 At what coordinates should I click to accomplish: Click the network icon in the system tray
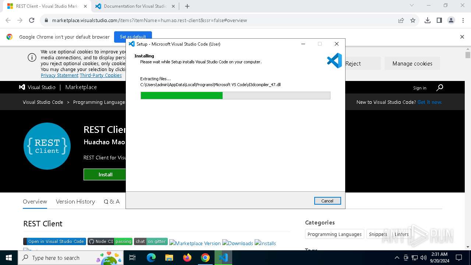pos(415,258)
